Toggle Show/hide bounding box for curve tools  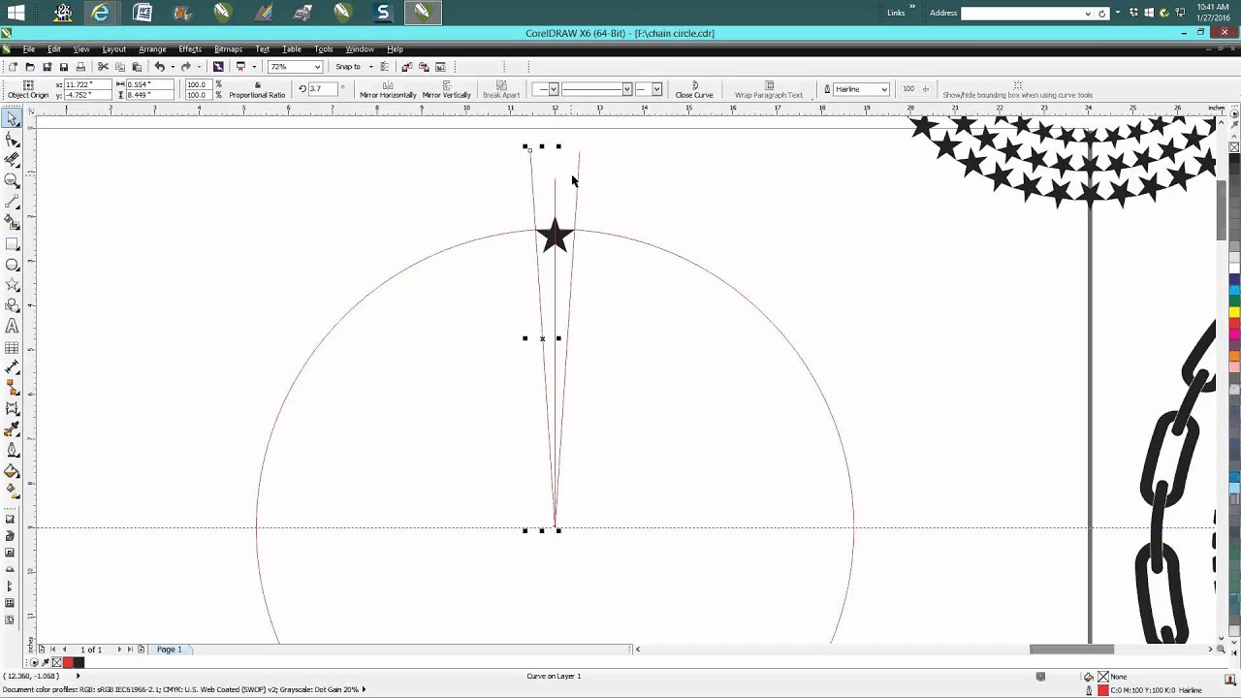(x=1017, y=89)
